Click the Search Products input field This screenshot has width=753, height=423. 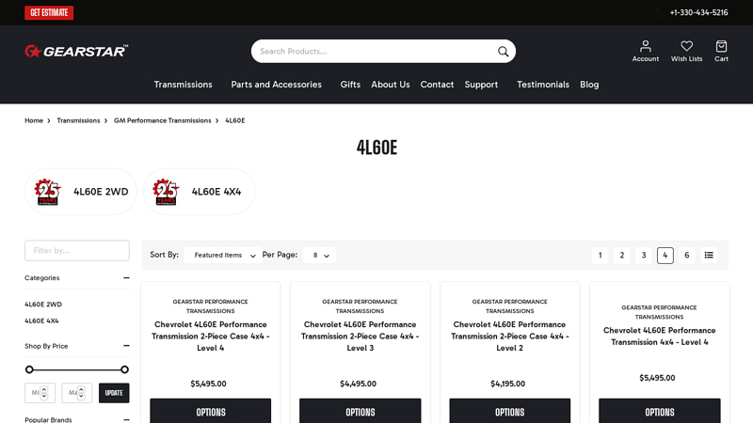pos(372,52)
